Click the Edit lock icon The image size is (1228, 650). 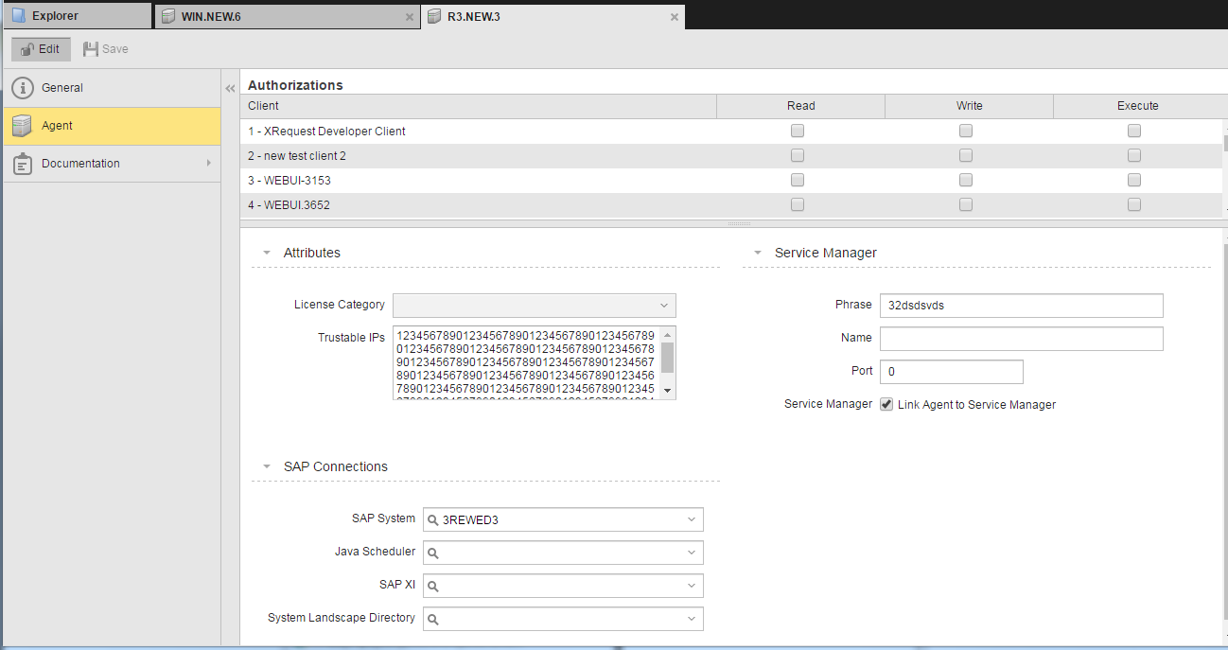27,49
